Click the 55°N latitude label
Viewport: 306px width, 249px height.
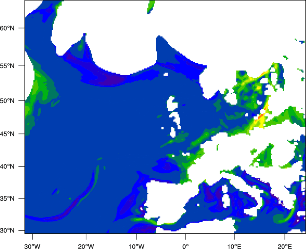[x=7, y=66]
